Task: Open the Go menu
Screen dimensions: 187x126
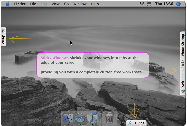Action: coord(66,4)
